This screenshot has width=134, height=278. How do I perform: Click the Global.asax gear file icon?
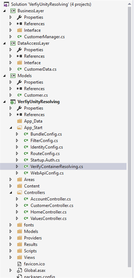click(x=19, y=270)
